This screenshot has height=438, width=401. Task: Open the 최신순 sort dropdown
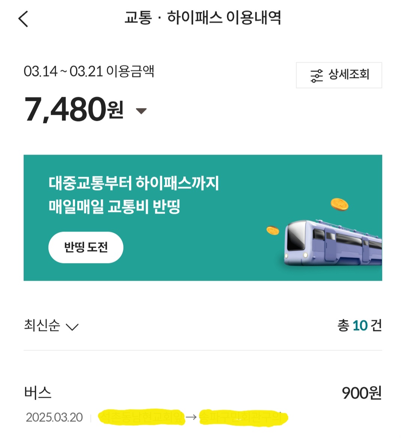click(x=42, y=325)
